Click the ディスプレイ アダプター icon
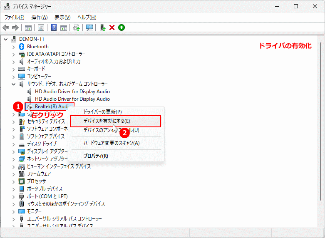The width and height of the screenshot is (325, 238). [22, 151]
